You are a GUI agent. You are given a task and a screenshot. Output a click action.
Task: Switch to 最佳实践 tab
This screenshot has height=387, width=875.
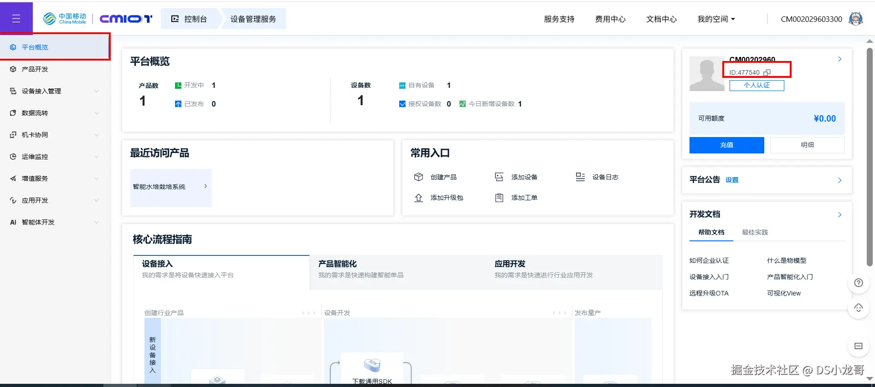[755, 232]
